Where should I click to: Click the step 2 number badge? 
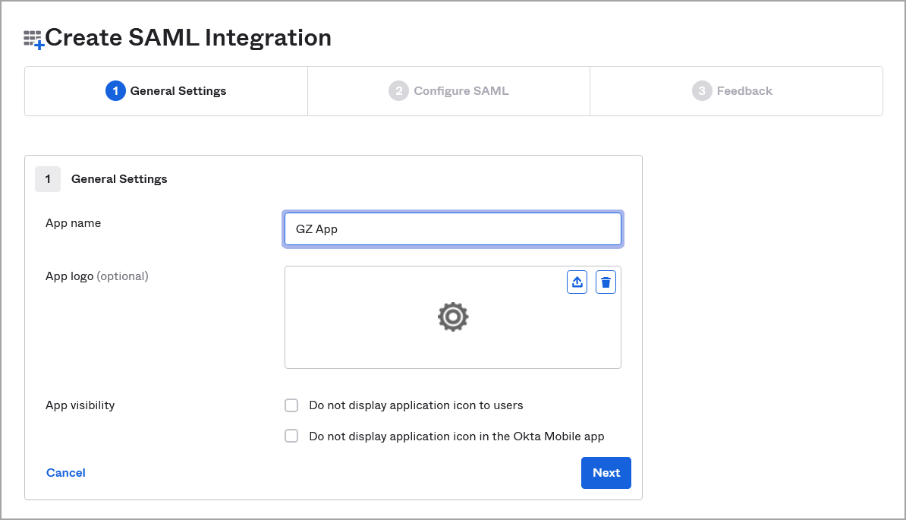tap(398, 90)
